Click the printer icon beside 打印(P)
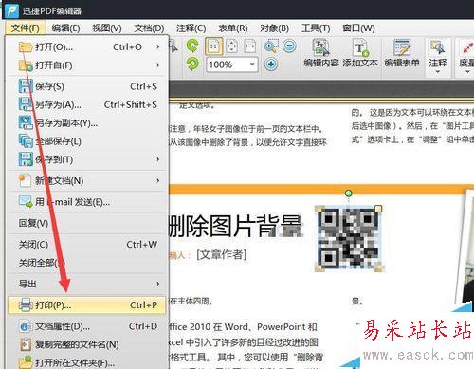The height and width of the screenshot is (369, 474). 26,304
